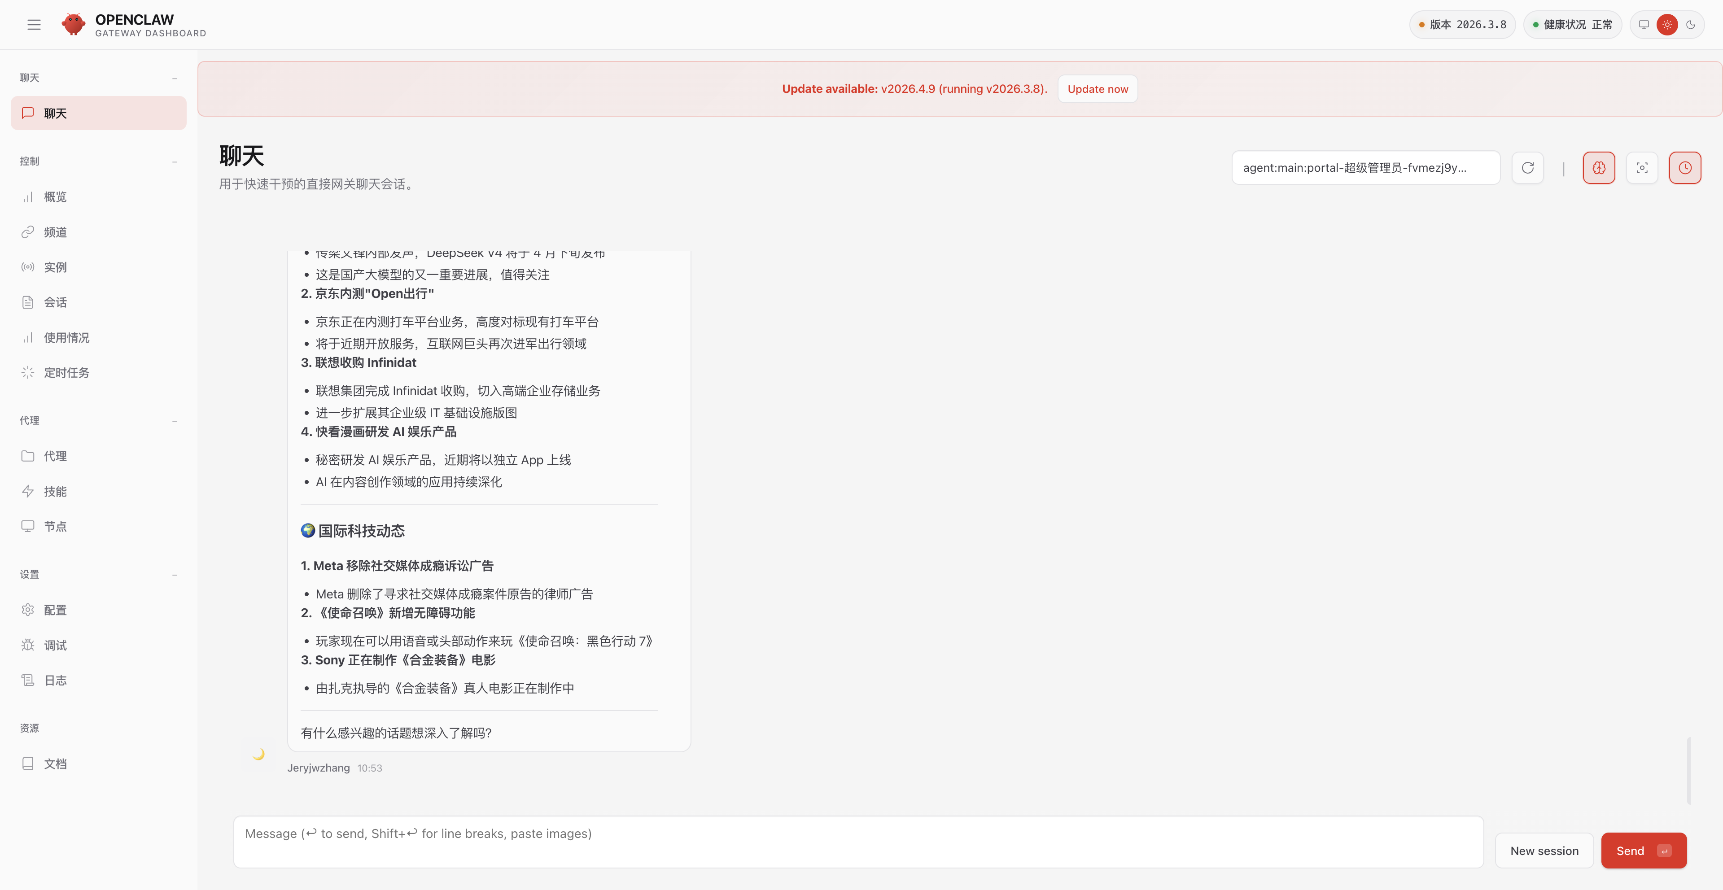Collapse the 代理 sidebar section
Screen dimensions: 1723x890
(175, 421)
